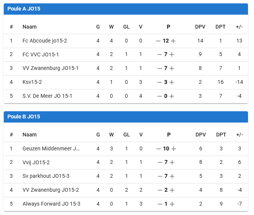Click minus icon for S.V. De Meer

point(160,96)
